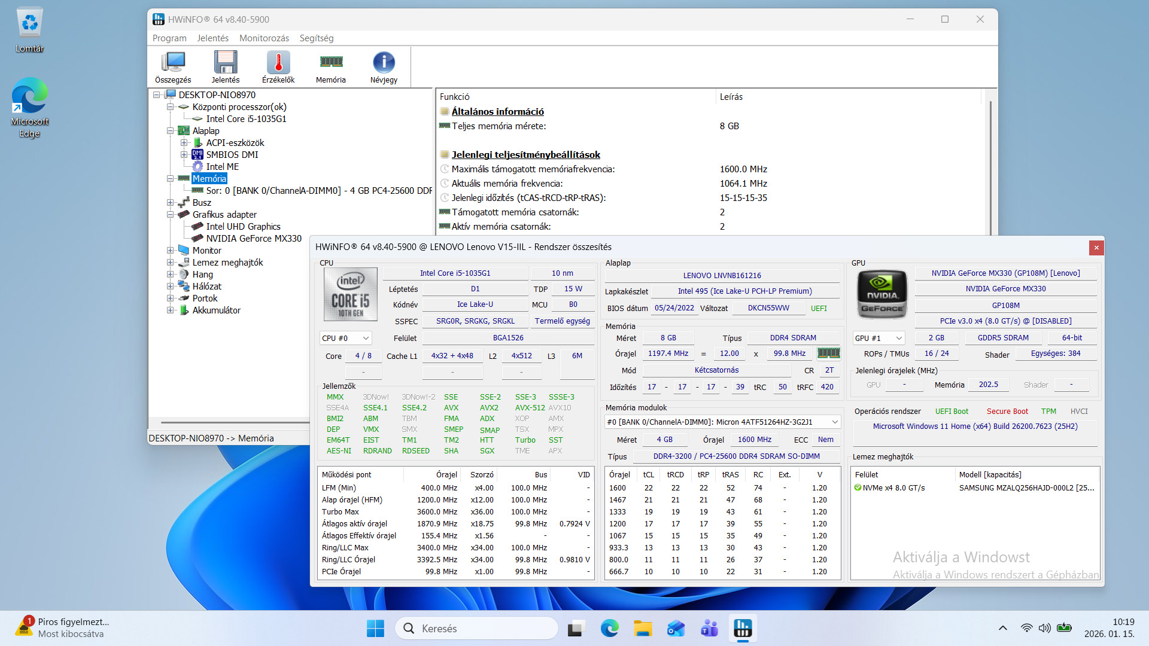Open the Összegzés summary toolbar icon
1149x646 pixels.
173,67
